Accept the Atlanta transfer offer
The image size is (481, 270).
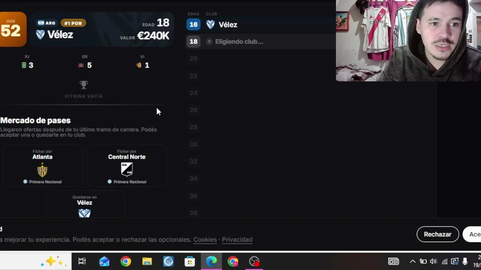tap(42, 166)
